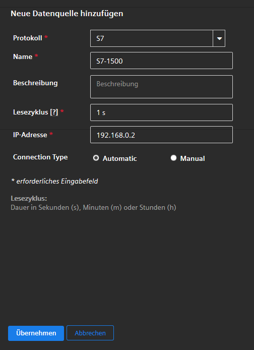Focus the Name field containing S7-1500

pos(161,61)
